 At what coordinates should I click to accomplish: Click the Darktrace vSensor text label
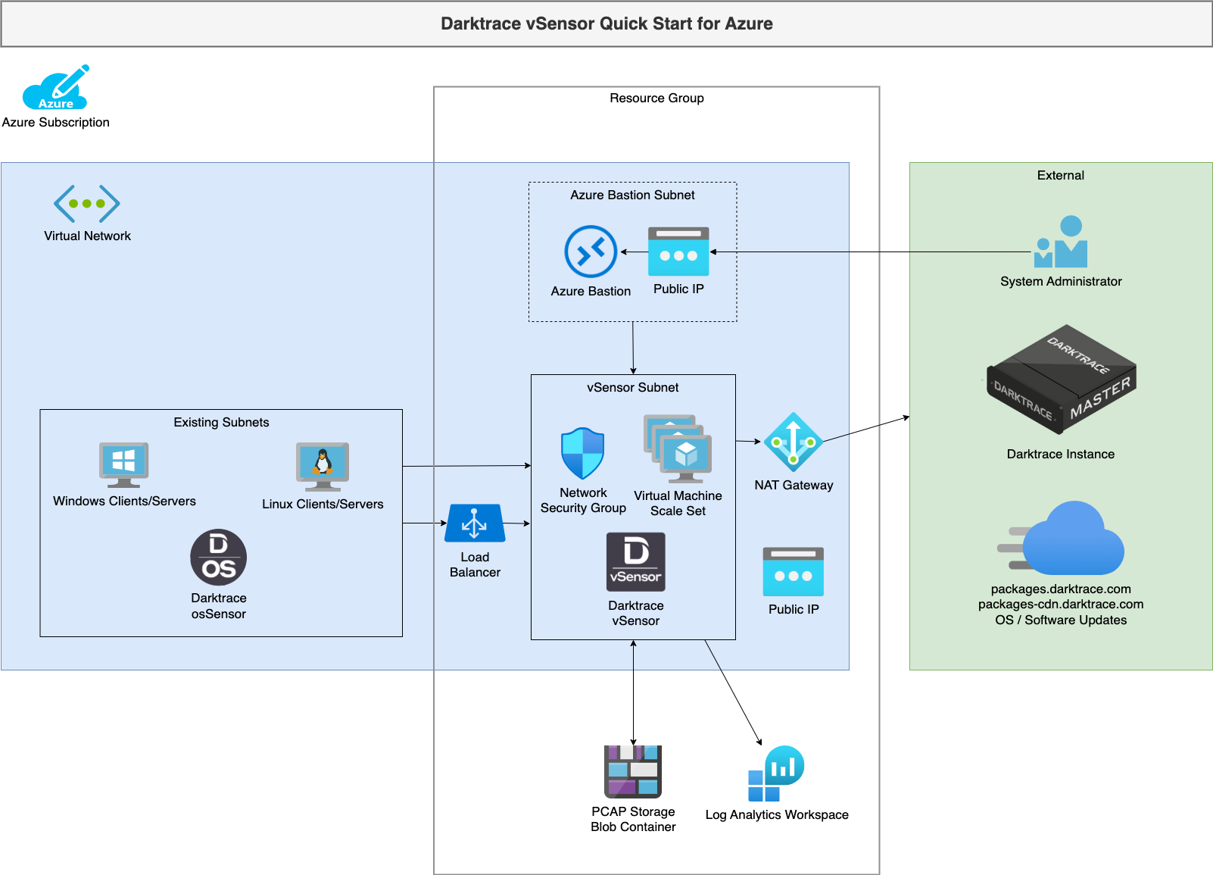(636, 613)
